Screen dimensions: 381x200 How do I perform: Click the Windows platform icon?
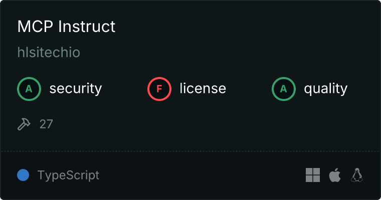click(x=313, y=175)
